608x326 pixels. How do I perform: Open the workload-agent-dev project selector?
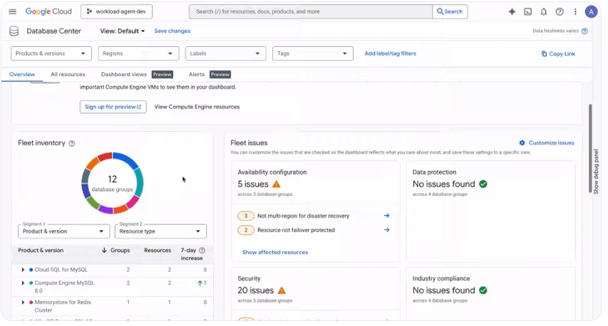pyautogui.click(x=116, y=11)
